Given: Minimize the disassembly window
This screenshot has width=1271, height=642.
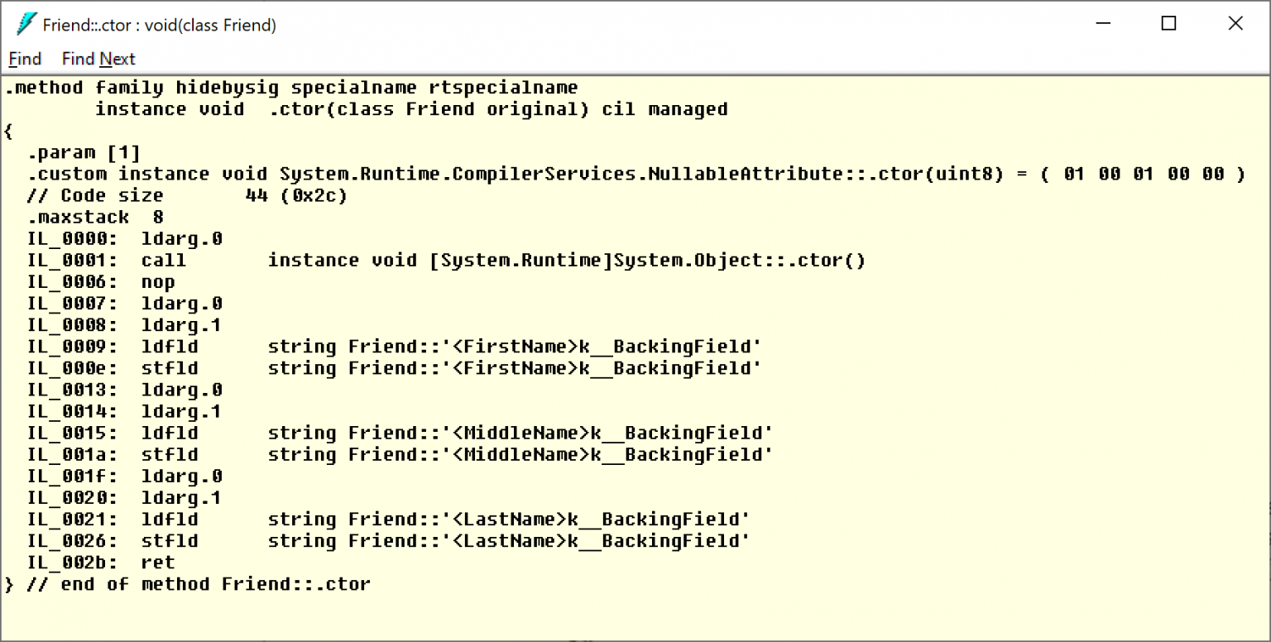Looking at the screenshot, I should point(1104,24).
